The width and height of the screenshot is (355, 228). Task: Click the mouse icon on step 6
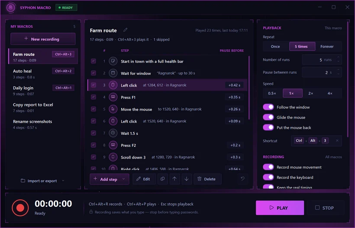pyautogui.click(x=113, y=121)
